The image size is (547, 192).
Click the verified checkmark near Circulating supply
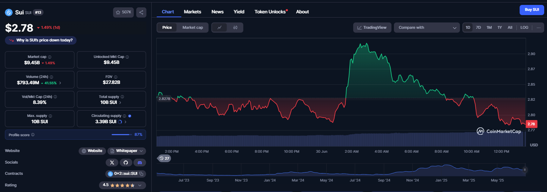pos(130,116)
